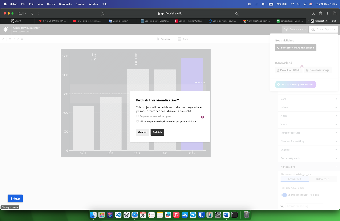Expand the X axis settings section

(308, 116)
